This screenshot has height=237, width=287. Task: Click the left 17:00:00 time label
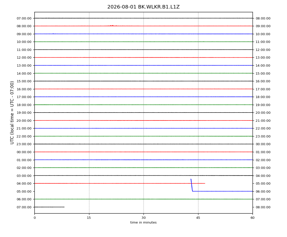coord(24,97)
